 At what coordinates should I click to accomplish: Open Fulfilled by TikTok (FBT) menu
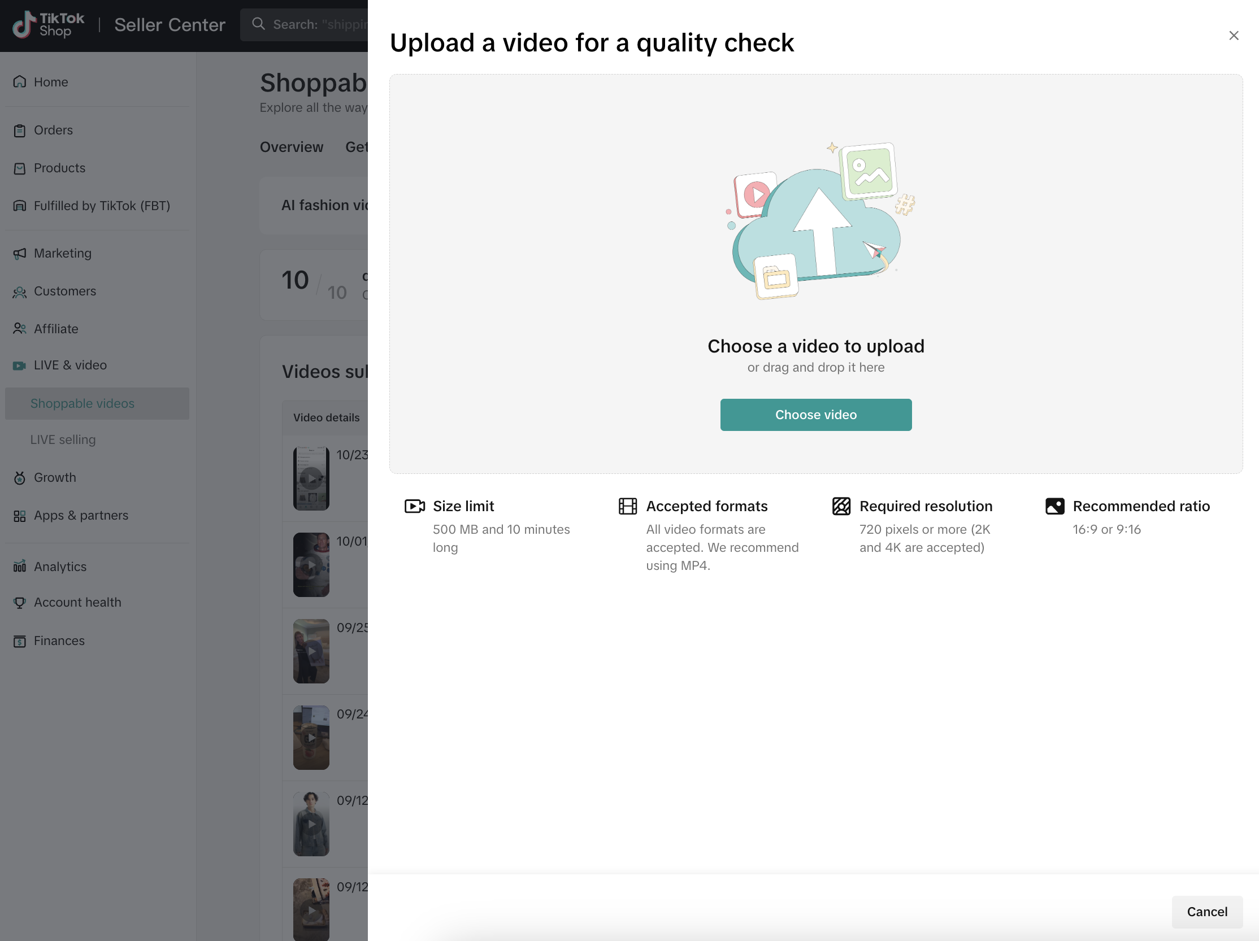pos(102,206)
